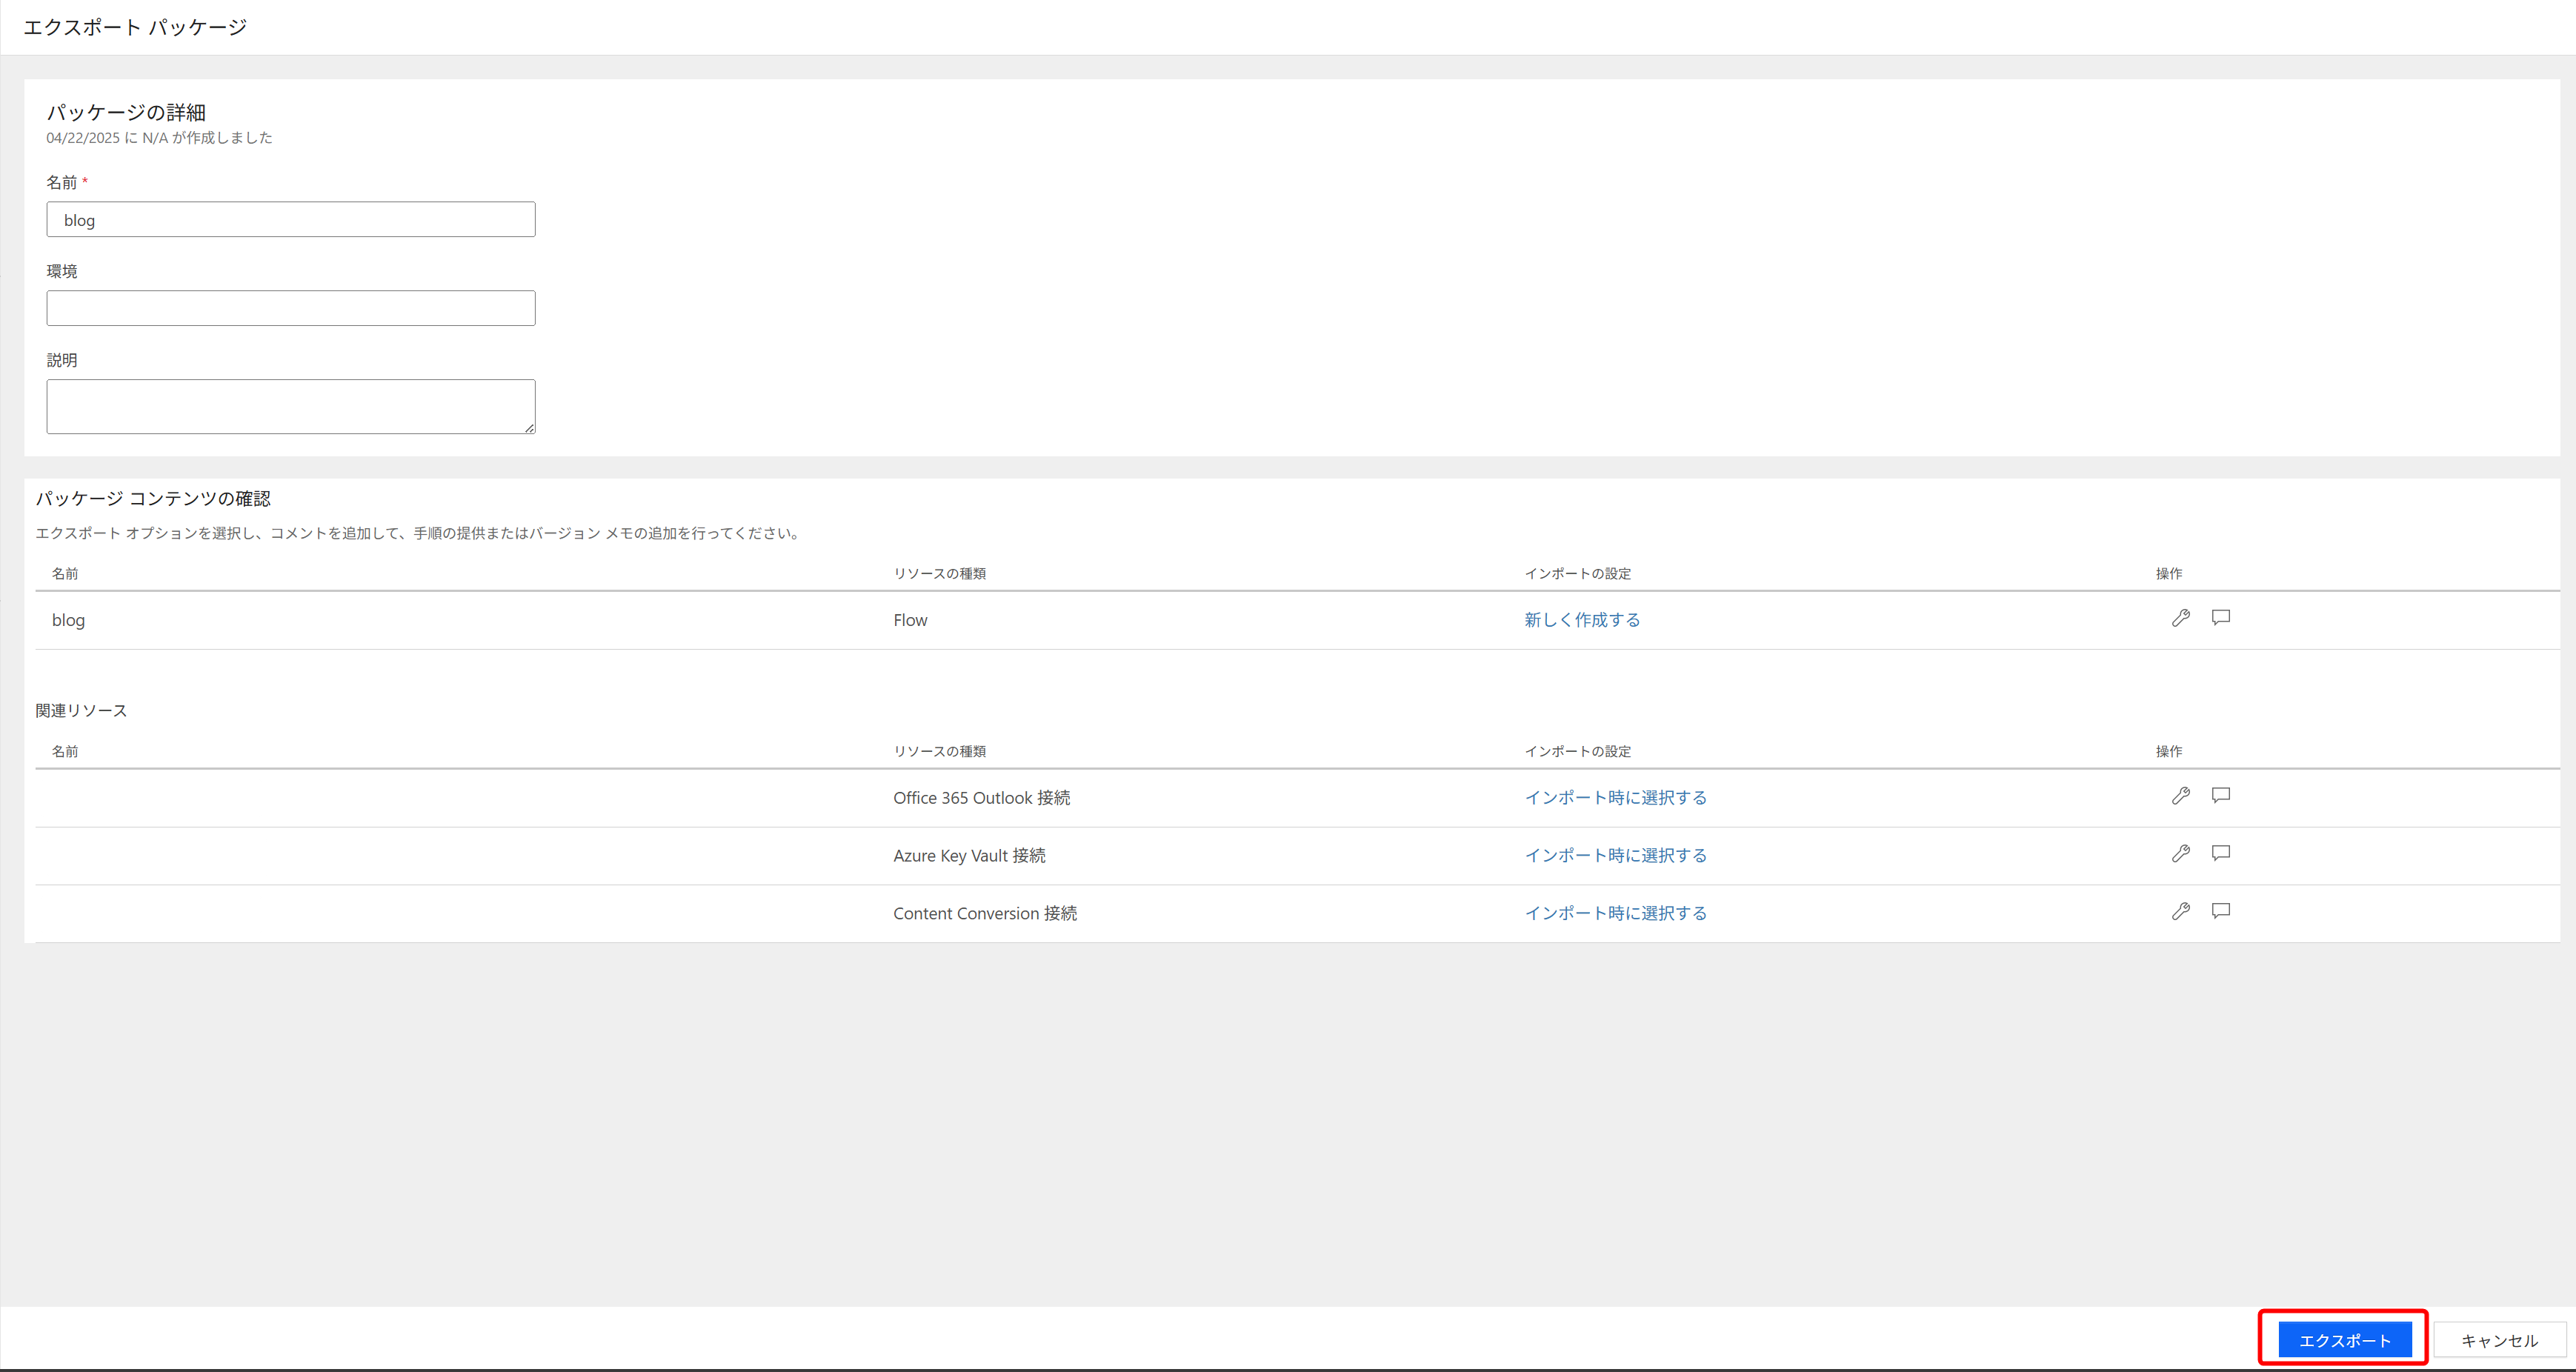The image size is (2576, 1372).
Task: Click into the 説明 text area
Action: click(x=290, y=406)
